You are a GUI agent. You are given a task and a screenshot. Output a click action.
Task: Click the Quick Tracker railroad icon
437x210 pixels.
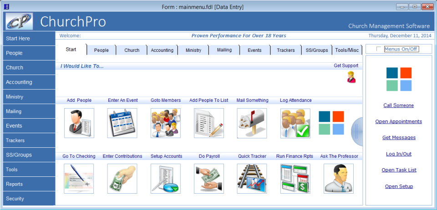click(252, 179)
